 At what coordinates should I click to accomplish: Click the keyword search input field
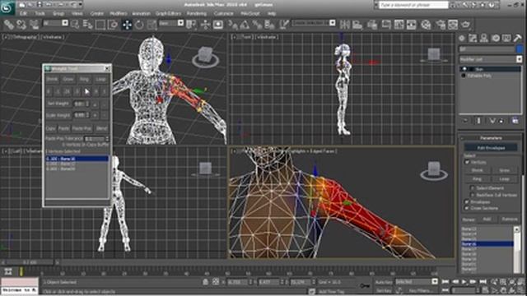(x=414, y=5)
